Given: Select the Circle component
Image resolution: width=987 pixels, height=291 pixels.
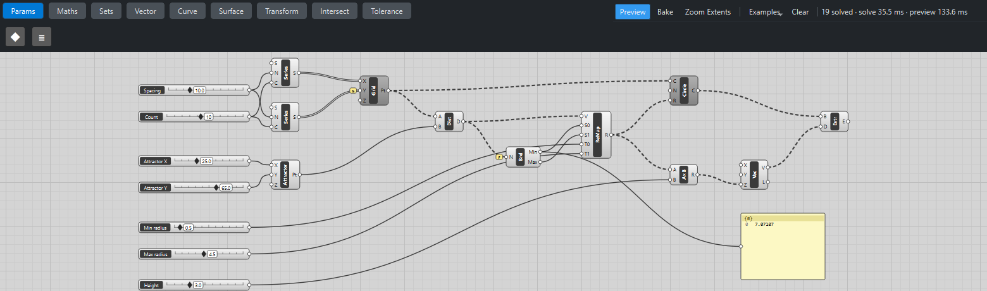Looking at the screenshot, I should tap(684, 90).
